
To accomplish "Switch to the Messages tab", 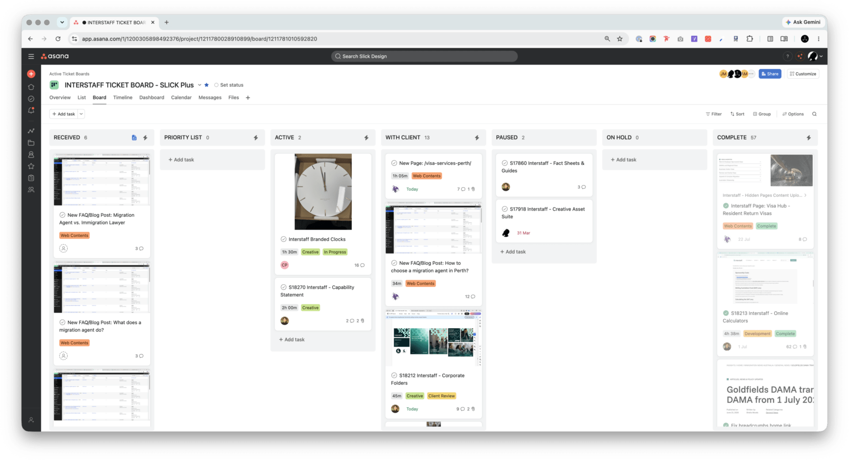I will (210, 98).
